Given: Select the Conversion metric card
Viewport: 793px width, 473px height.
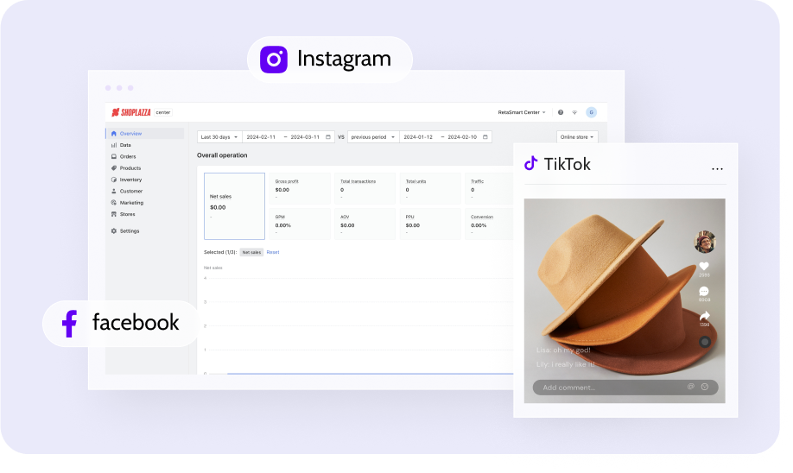Looking at the screenshot, I should 490,224.
